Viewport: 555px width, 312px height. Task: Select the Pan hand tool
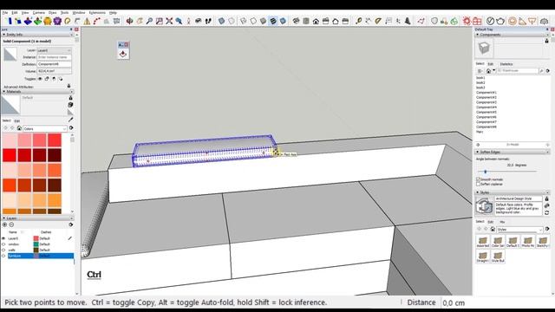140,21
